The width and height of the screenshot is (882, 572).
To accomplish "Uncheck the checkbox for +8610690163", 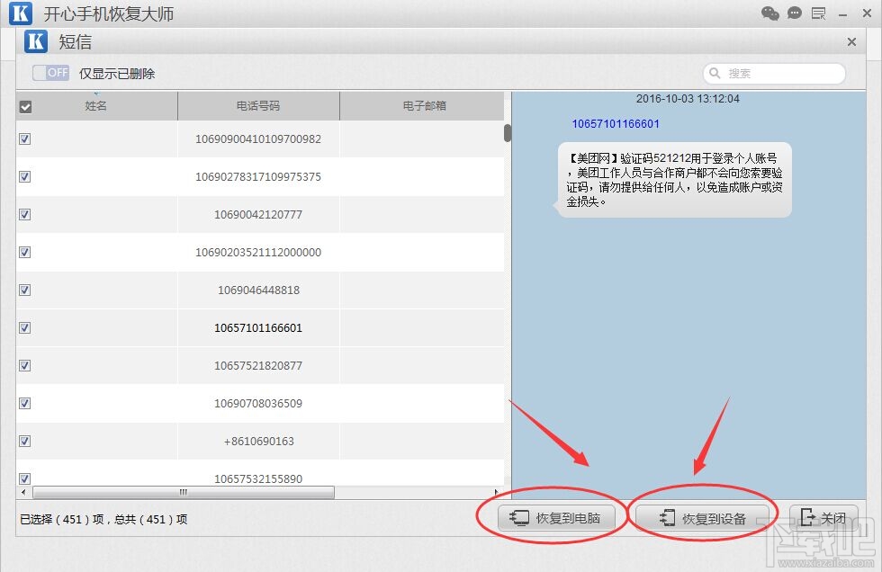I will click(24, 441).
